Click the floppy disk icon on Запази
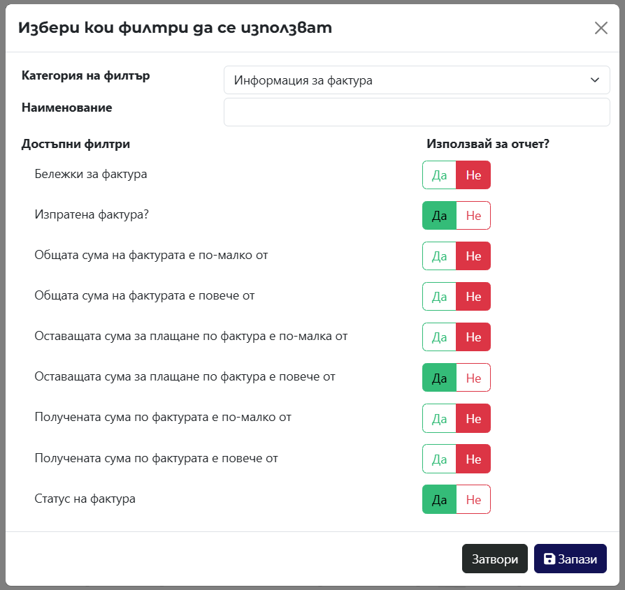The height and width of the screenshot is (590, 625). (549, 559)
